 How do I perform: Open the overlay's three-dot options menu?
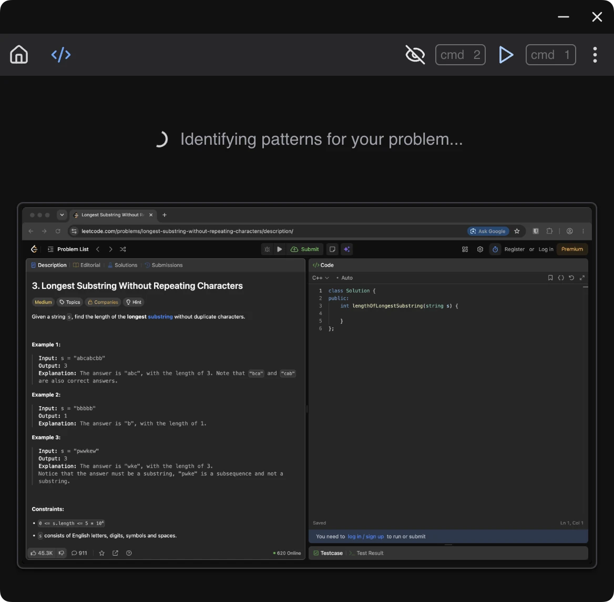click(595, 55)
